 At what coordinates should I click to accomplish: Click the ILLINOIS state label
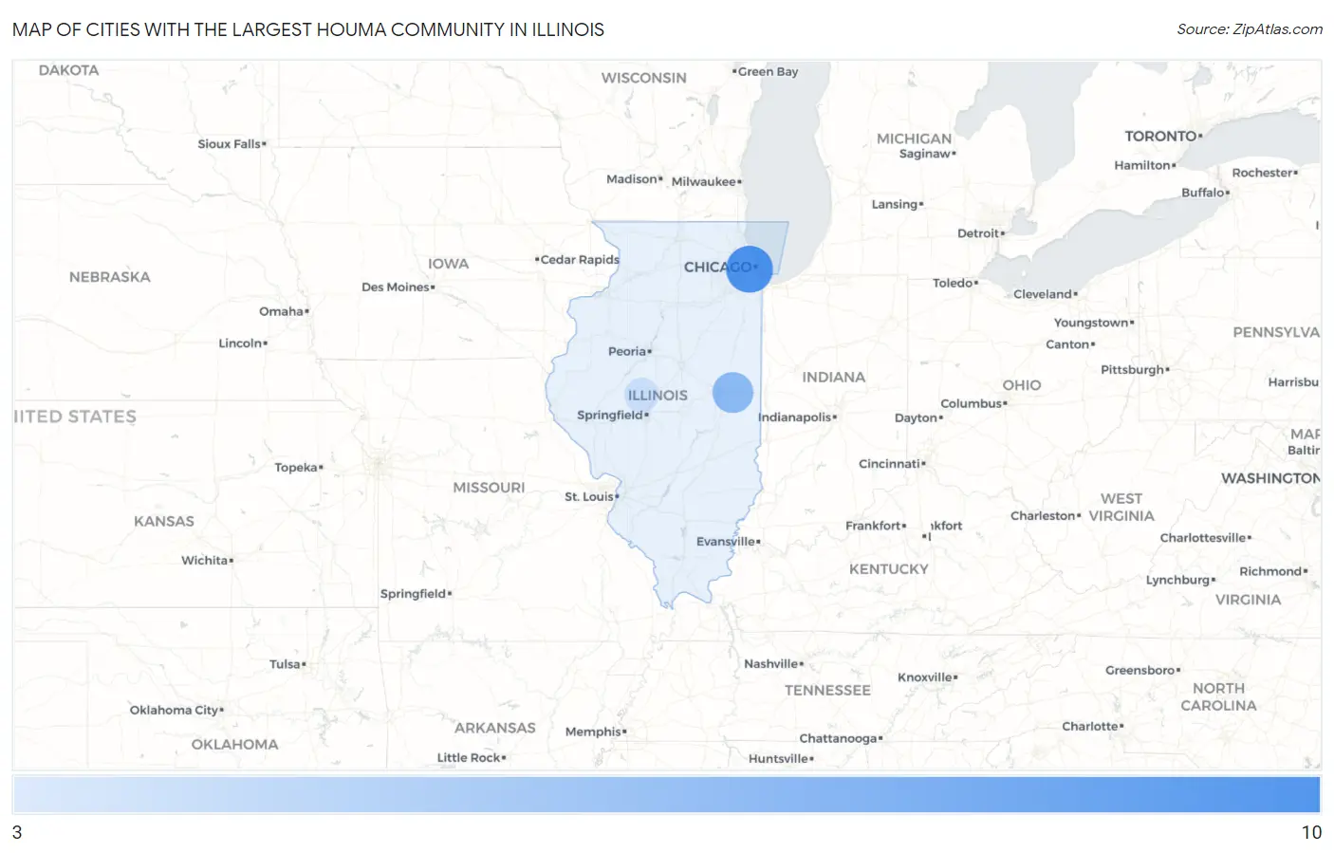click(658, 395)
